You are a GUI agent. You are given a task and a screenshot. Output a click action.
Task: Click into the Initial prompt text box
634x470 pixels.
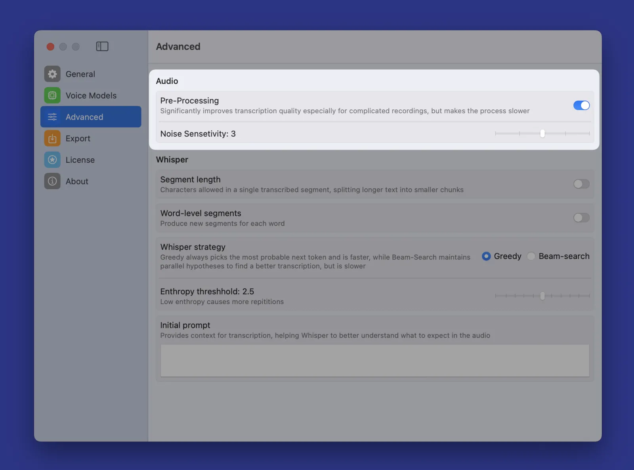[375, 360]
